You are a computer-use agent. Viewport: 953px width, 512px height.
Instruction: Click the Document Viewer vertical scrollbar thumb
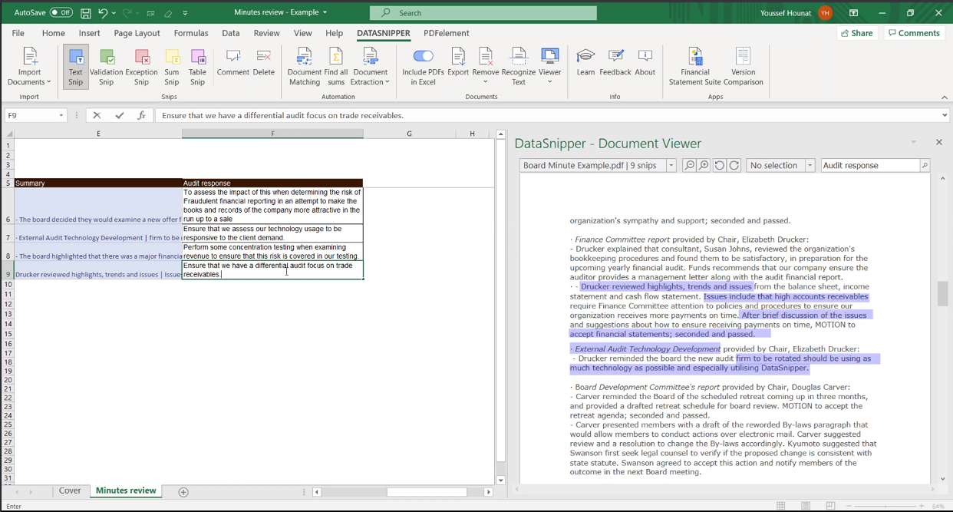942,294
